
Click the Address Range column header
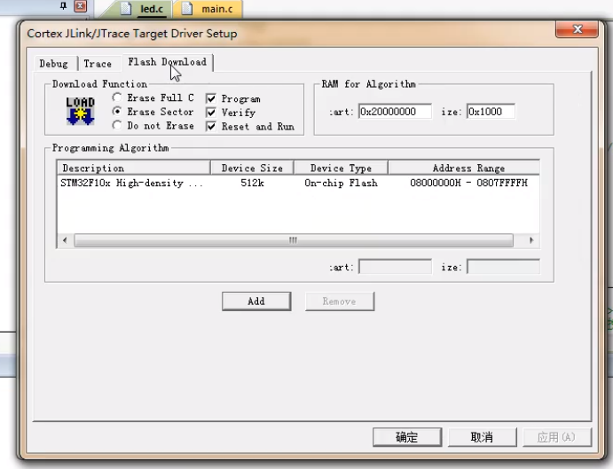point(465,168)
